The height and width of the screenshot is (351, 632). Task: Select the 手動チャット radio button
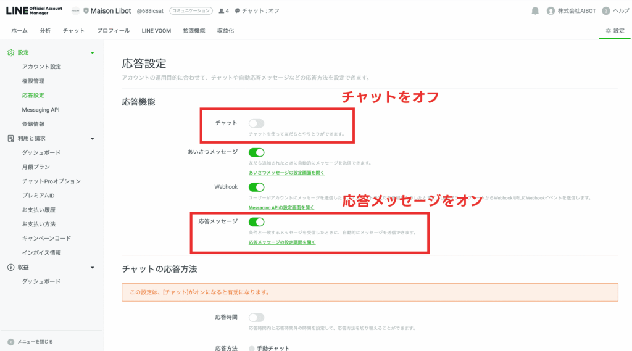tap(252, 349)
